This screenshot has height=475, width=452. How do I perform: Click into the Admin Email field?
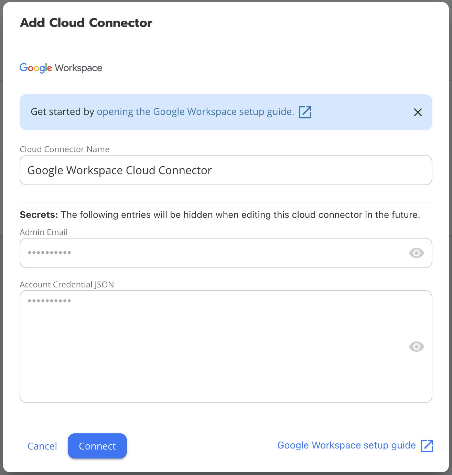point(226,253)
